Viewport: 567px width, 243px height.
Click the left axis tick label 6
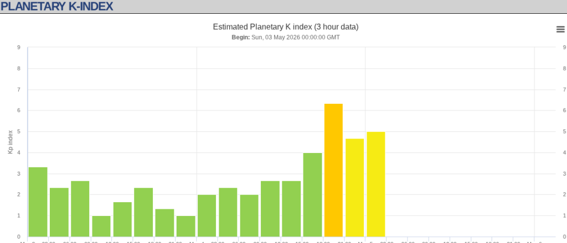coord(18,110)
